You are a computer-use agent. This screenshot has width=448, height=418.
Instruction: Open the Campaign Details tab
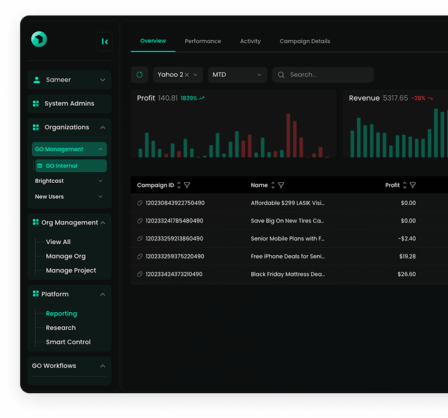305,42
